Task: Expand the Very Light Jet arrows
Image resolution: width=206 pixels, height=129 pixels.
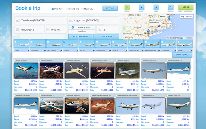Action: tap(61, 51)
